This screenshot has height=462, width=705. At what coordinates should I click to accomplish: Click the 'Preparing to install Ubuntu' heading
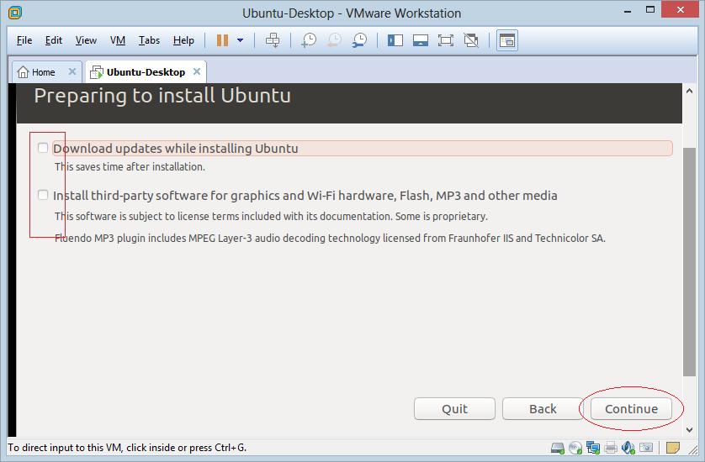click(162, 96)
